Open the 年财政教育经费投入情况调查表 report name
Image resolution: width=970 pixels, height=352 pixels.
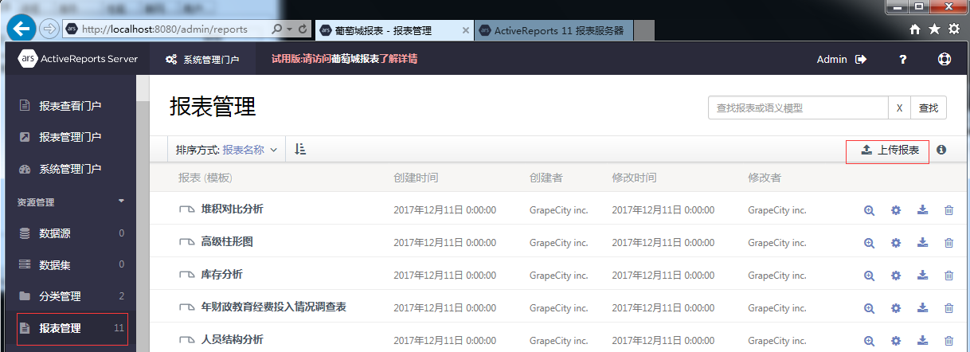273,307
